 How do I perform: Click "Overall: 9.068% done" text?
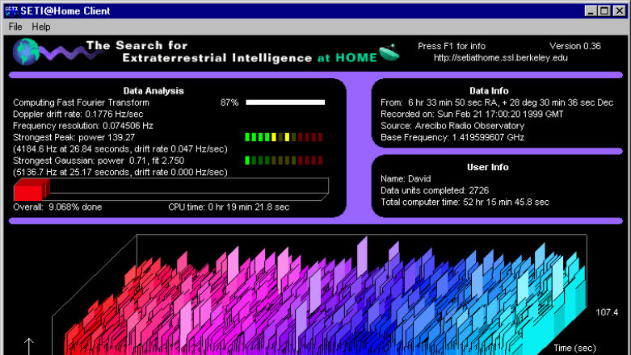[x=57, y=207]
